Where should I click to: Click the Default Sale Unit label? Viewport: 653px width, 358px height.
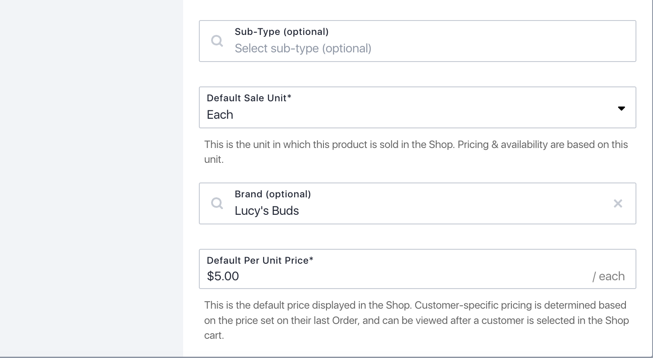[x=249, y=98]
